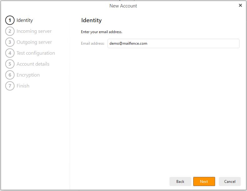The width and height of the screenshot is (247, 191).
Task: Click the Back button
Action: pos(180,182)
